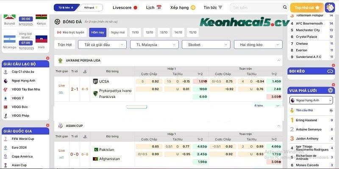This screenshot has width=339, height=169.
Task: Click the Ngoại Hạng Anh league icon in sidebar
Action: 6,80
